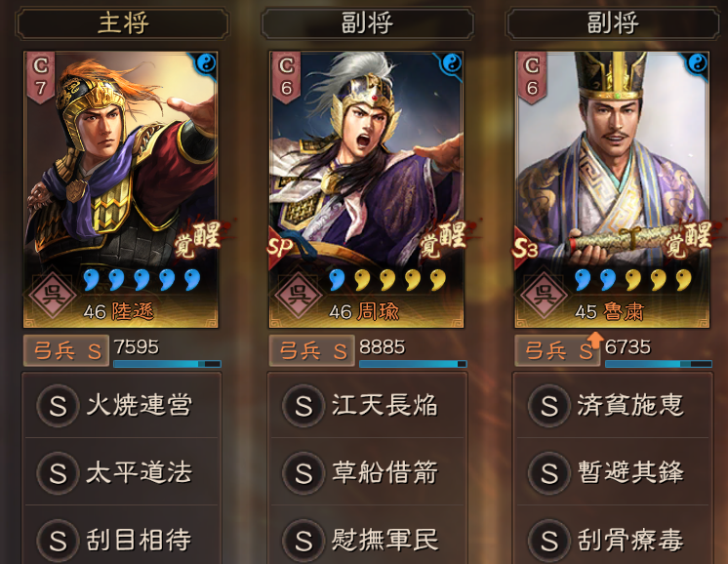
Task: Select the 刮骨療毒 skill slot
Action: (x=613, y=540)
